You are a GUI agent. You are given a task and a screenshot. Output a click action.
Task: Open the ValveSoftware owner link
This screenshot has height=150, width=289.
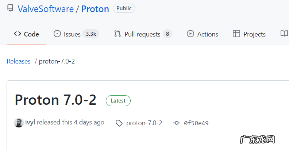click(46, 9)
